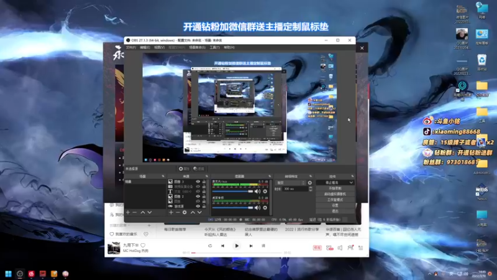Lock the 图像 2 source
The height and width of the screenshot is (280, 497).
204,197
